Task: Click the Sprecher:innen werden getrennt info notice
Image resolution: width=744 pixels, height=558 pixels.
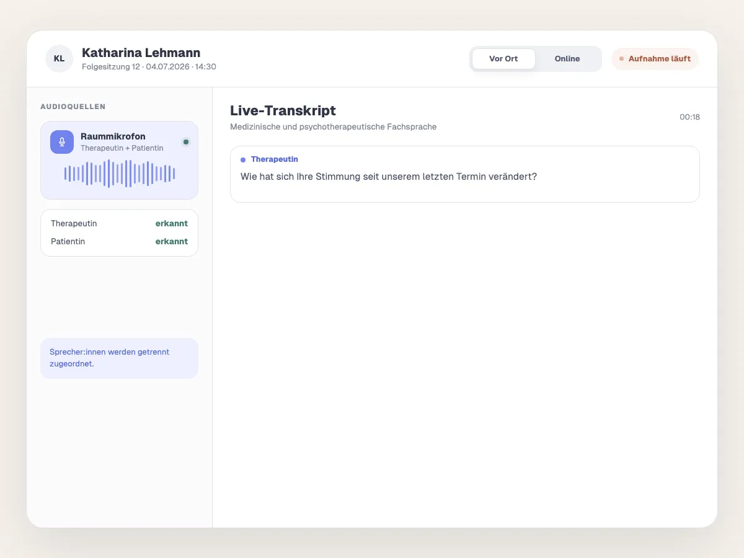Action: click(x=119, y=358)
